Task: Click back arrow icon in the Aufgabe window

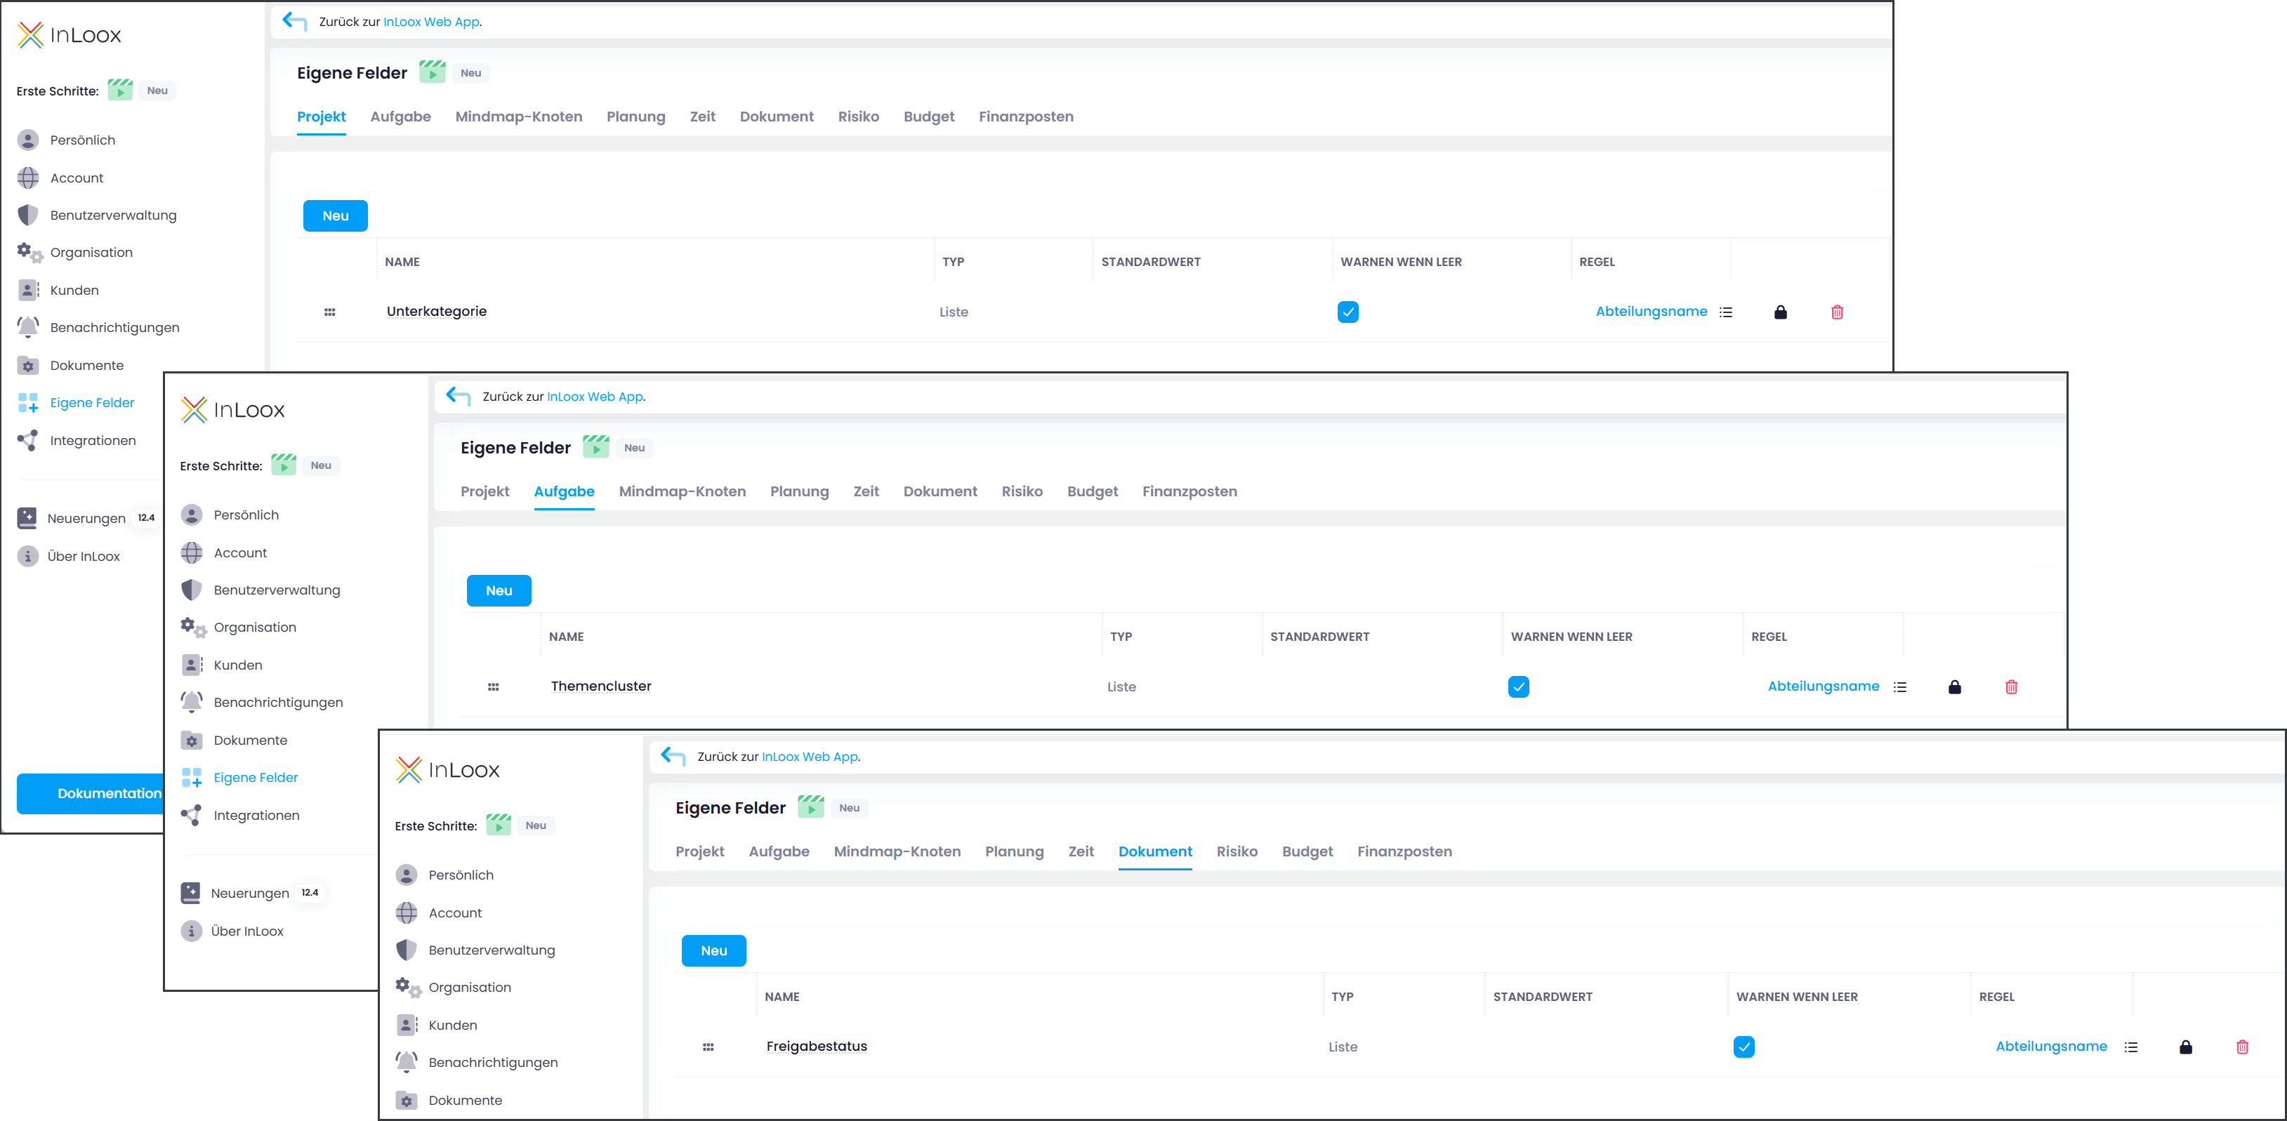Action: pos(458,395)
